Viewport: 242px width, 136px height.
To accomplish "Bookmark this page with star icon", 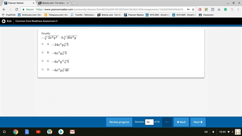I will coord(193,9).
